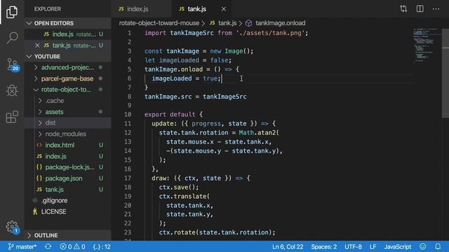
Task: Click 'ctx.rotate(state.tank.rotation);' on line 23
Action: pos(217,232)
